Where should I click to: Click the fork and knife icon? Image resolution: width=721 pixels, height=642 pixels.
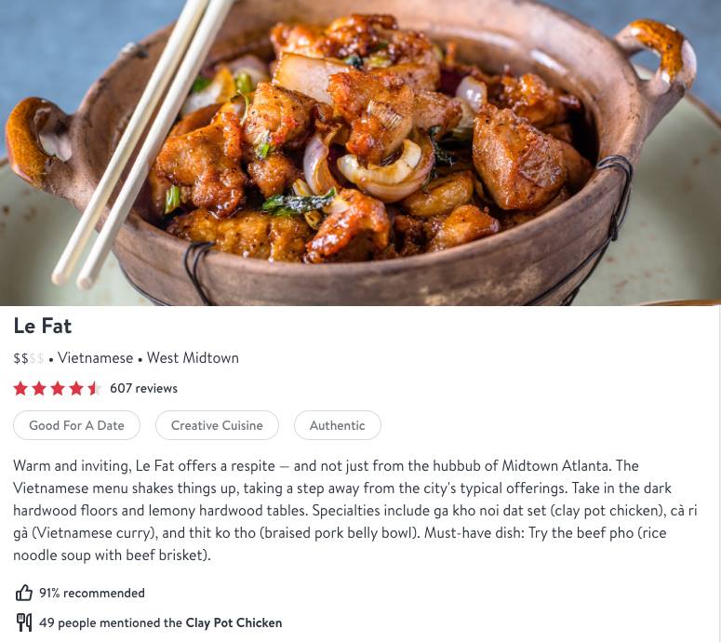click(x=24, y=622)
